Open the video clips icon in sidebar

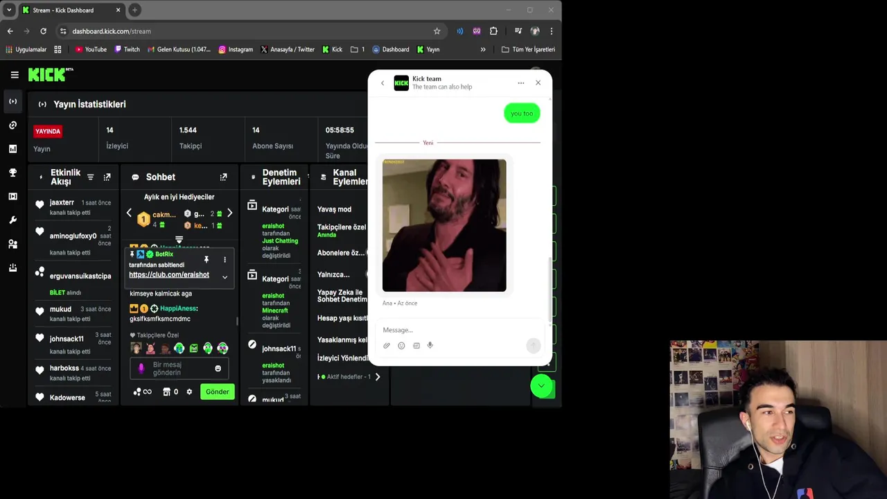12,197
